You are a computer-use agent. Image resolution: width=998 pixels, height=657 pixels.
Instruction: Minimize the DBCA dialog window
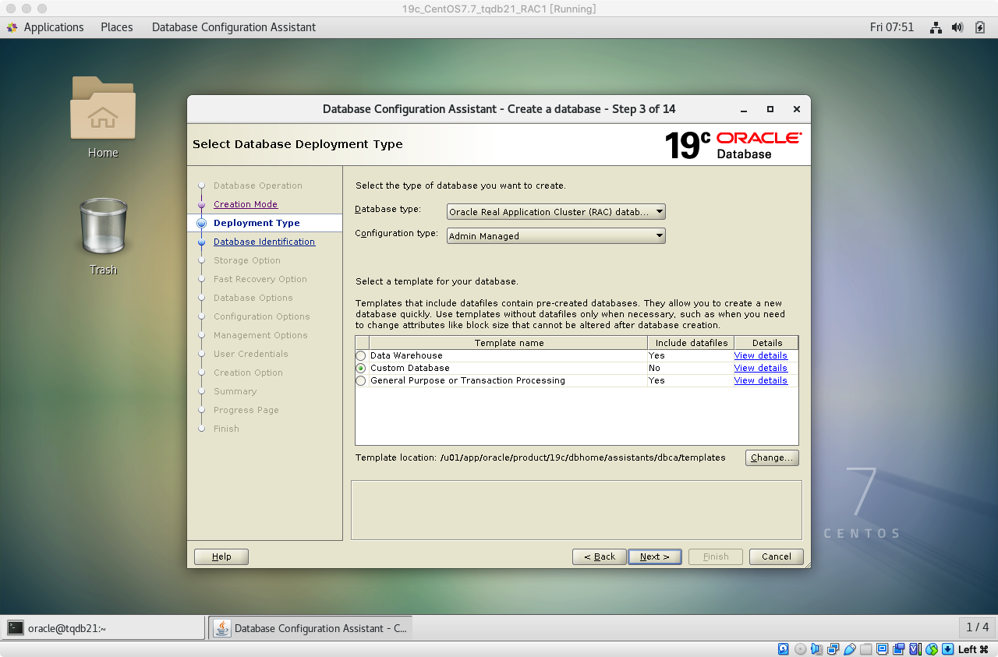(744, 109)
